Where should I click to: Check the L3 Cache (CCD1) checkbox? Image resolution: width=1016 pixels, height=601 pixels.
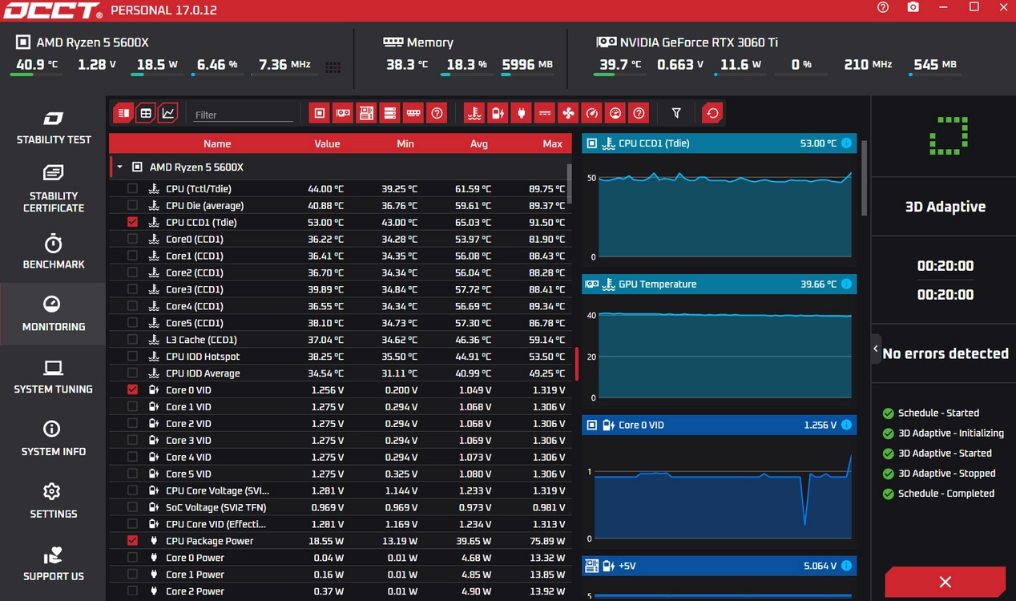pos(132,340)
